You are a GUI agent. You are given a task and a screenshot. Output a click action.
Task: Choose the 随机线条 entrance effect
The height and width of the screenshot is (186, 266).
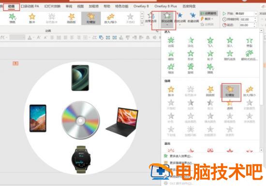pyautogui.click(x=230, y=55)
